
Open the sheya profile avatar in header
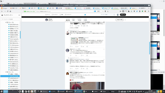(x=46, y=20)
